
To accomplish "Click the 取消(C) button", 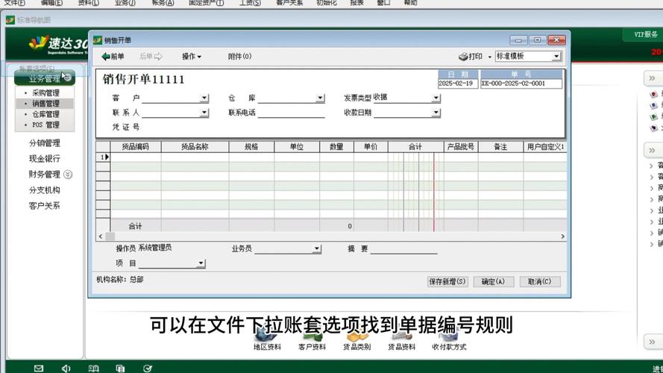I will pyautogui.click(x=539, y=282).
